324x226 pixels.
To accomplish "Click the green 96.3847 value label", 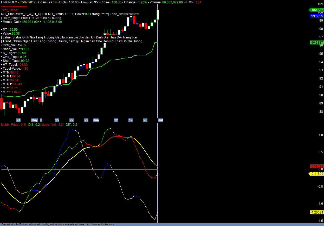I will click(x=317, y=42).
